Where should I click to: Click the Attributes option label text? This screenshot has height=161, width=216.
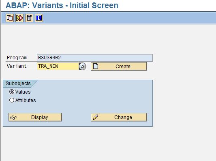pyautogui.click(x=26, y=100)
